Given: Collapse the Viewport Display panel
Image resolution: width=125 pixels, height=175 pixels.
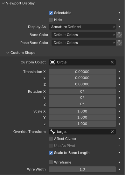Looking at the screenshot, I should tap(3, 4).
